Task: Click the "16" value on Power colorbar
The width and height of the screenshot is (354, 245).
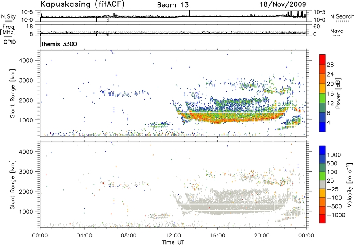Action: pyautogui.click(x=330, y=94)
